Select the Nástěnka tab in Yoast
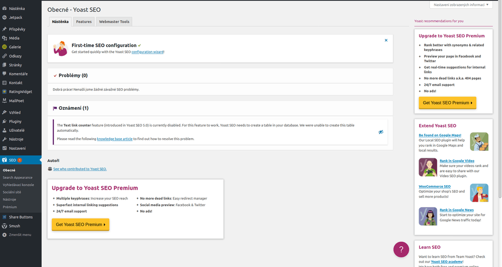502x267 pixels. (x=60, y=22)
